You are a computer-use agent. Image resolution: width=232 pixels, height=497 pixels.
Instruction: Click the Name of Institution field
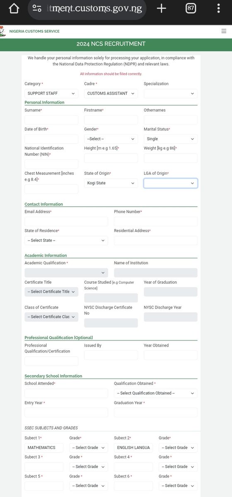click(156, 273)
